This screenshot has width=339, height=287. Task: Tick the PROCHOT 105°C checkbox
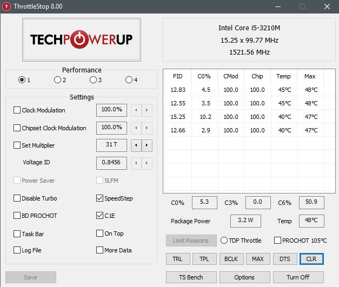click(277, 241)
